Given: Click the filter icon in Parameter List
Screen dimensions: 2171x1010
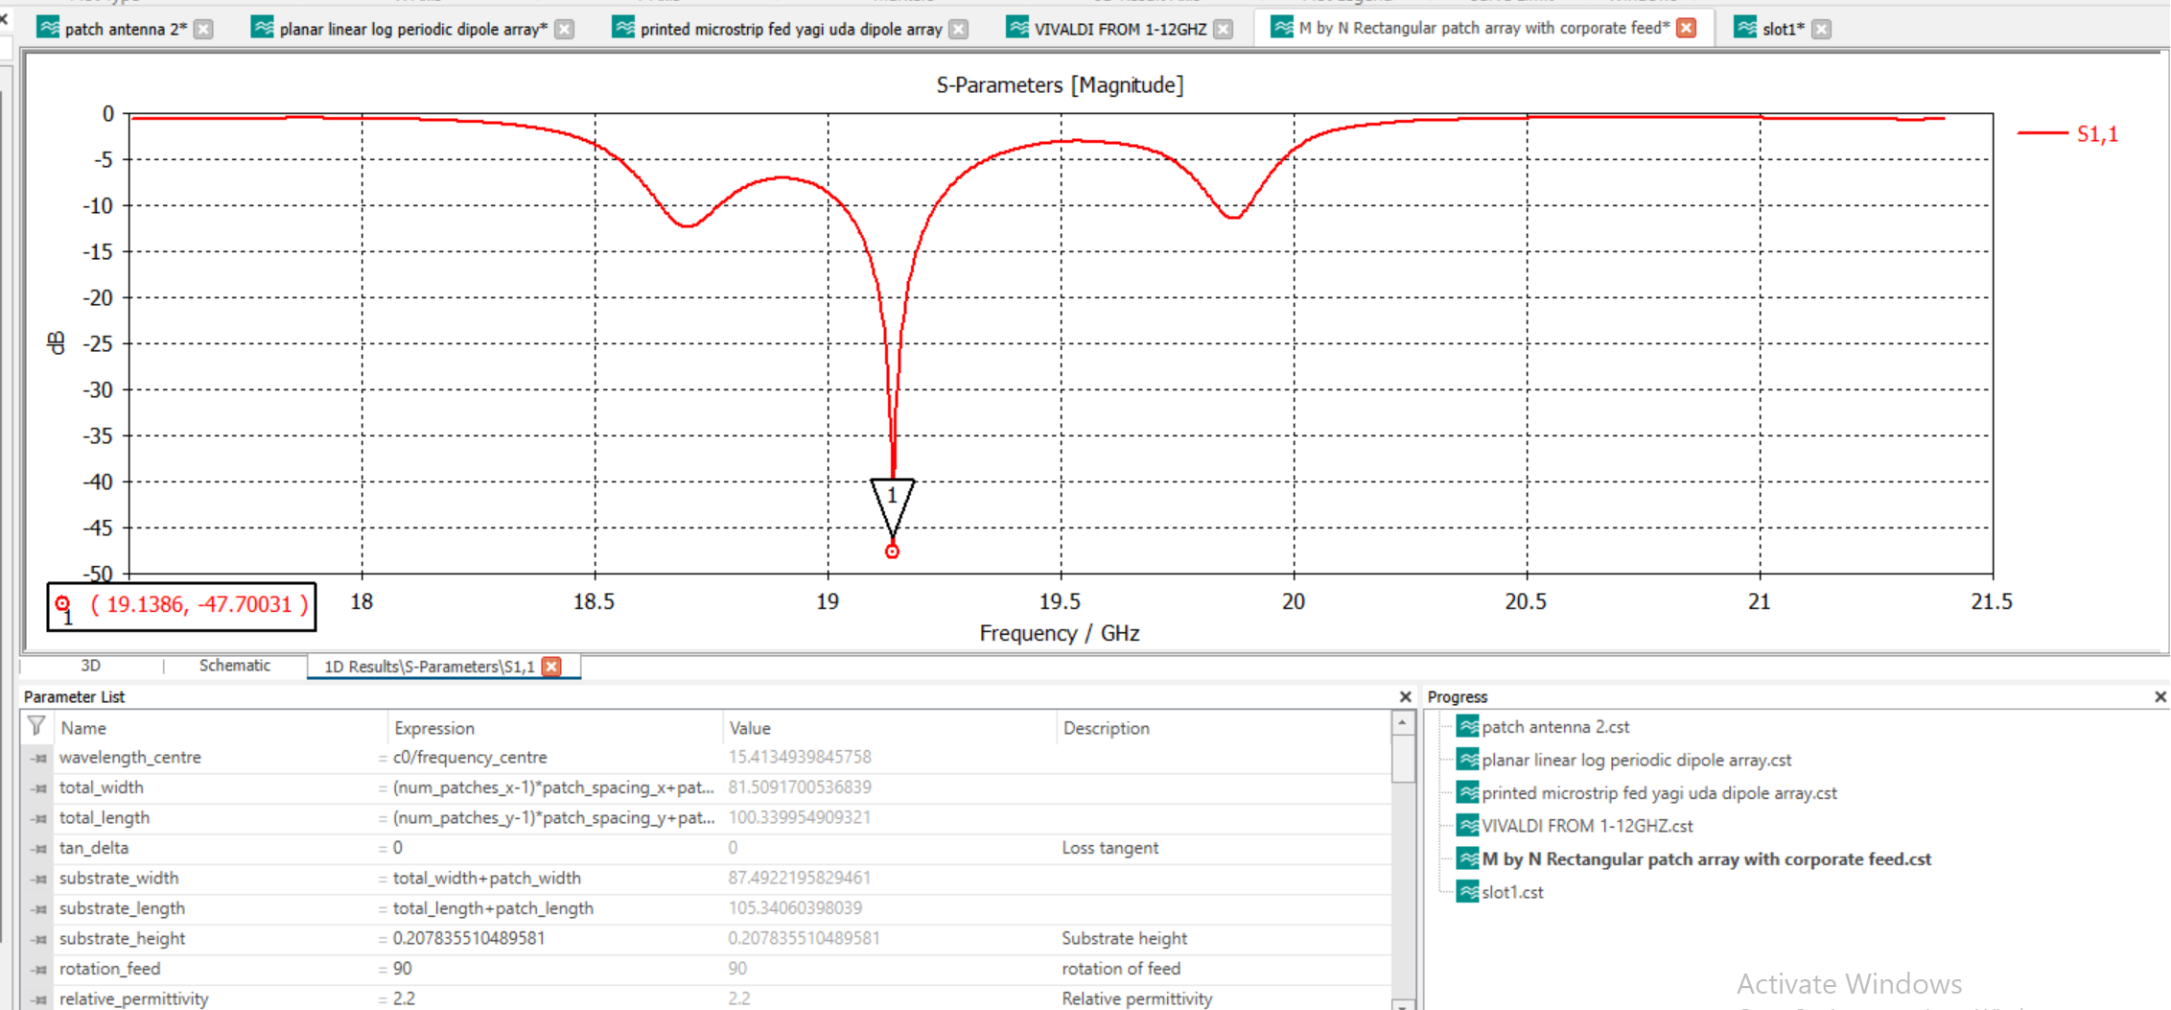Looking at the screenshot, I should tap(36, 726).
